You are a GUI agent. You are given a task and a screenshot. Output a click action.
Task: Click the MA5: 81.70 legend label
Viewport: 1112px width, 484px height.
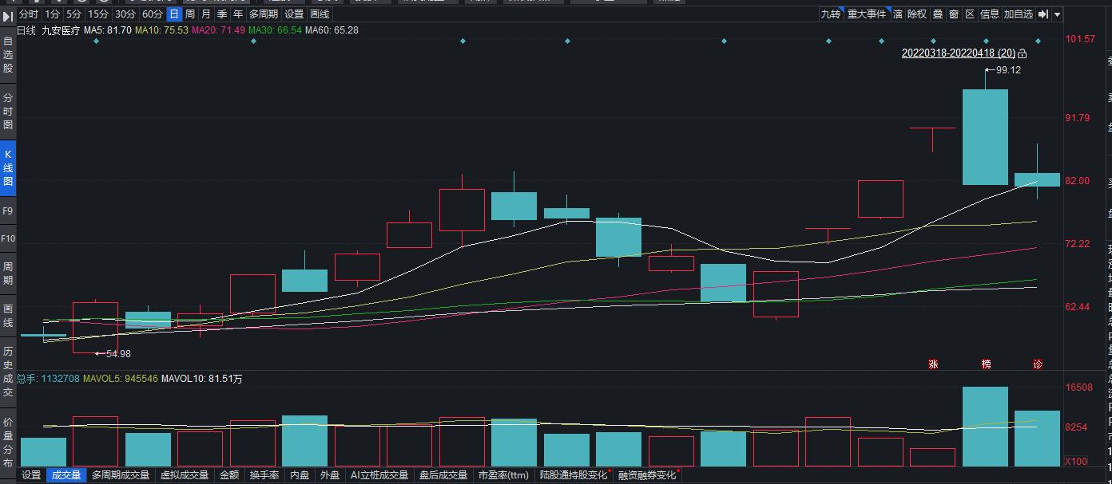coord(108,30)
